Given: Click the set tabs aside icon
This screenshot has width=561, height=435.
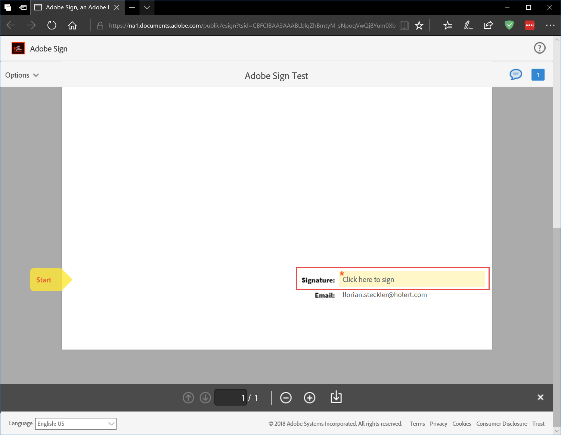Looking at the screenshot, I should coord(23,7).
